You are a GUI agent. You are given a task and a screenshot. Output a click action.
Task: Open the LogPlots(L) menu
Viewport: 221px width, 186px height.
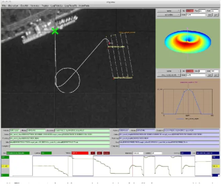click(56, 5)
